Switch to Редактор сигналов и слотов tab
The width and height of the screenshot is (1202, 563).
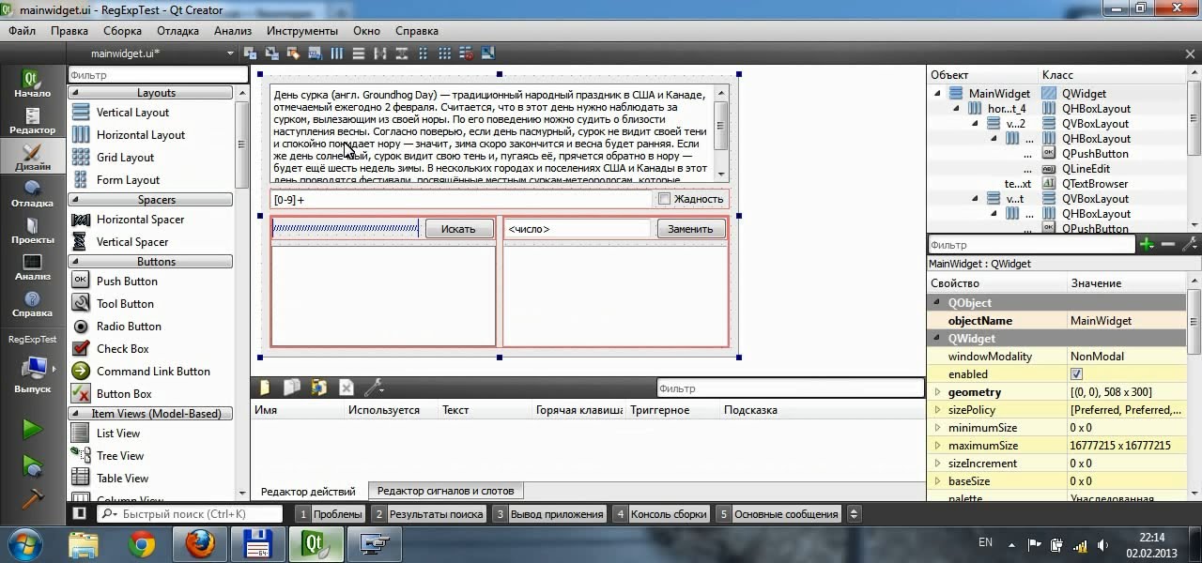pyautogui.click(x=445, y=491)
